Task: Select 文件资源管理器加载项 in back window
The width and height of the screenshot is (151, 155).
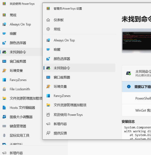Action: 21,98
